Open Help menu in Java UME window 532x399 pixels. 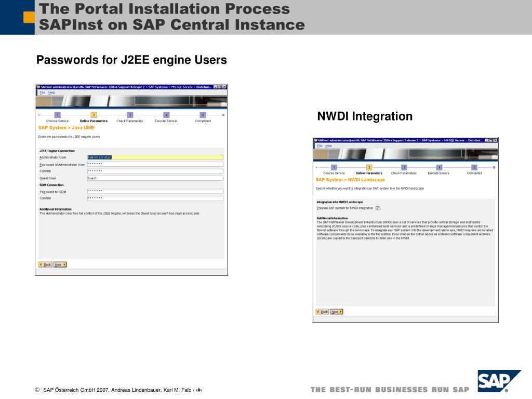click(51, 92)
